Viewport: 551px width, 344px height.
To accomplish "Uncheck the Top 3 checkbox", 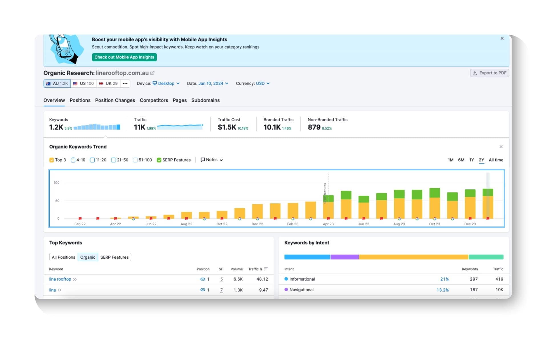I will click(x=52, y=160).
